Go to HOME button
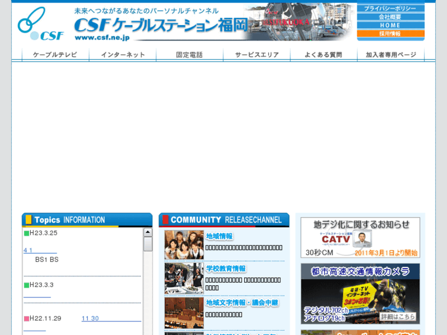Viewport: 447px width, 335px height. [390, 25]
